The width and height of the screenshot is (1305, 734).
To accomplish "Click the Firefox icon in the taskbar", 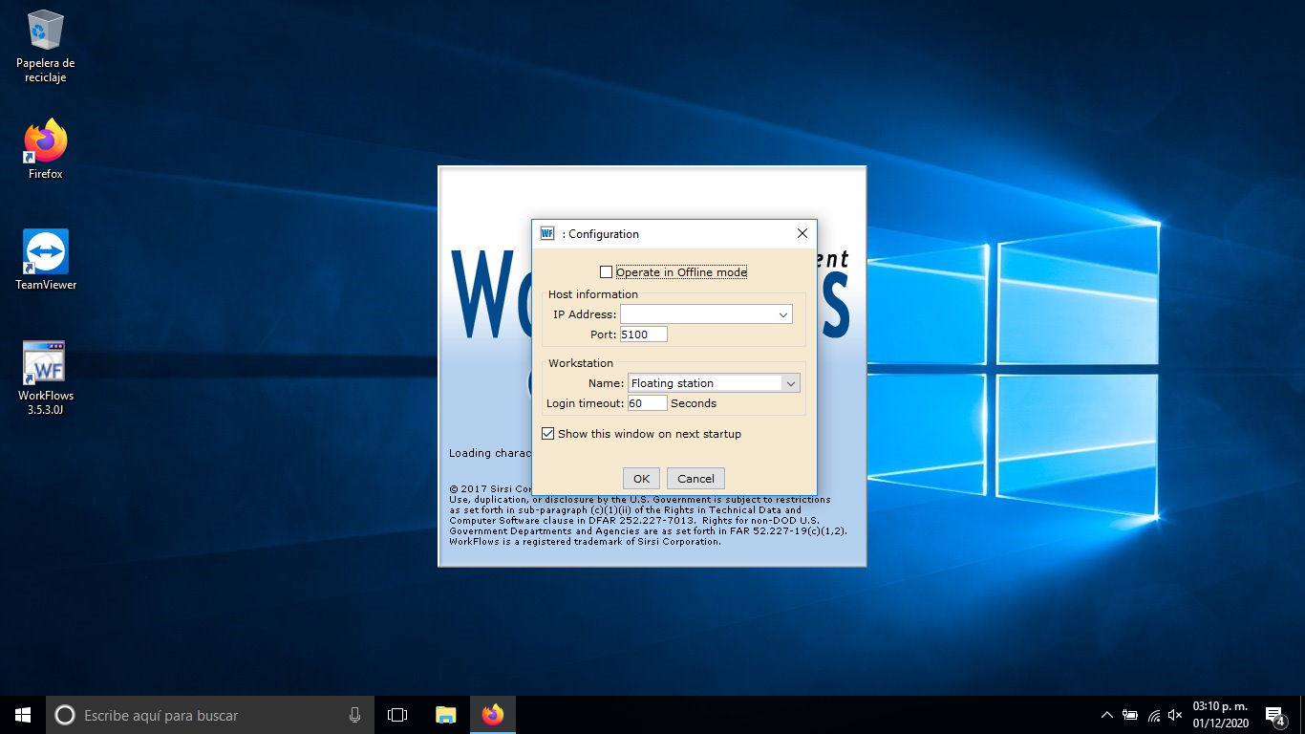I will tap(492, 715).
